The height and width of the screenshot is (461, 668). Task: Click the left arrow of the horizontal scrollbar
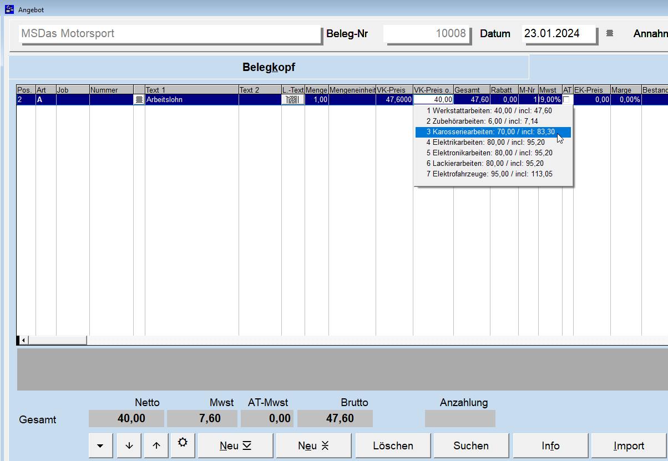coord(23,340)
